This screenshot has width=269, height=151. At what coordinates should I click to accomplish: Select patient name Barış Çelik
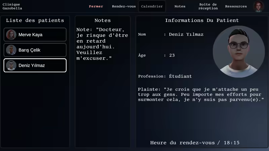[x=29, y=50]
